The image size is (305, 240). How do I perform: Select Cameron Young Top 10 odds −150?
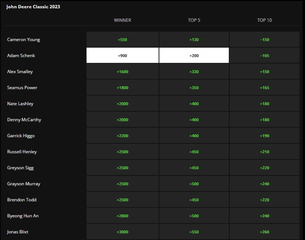264,39
